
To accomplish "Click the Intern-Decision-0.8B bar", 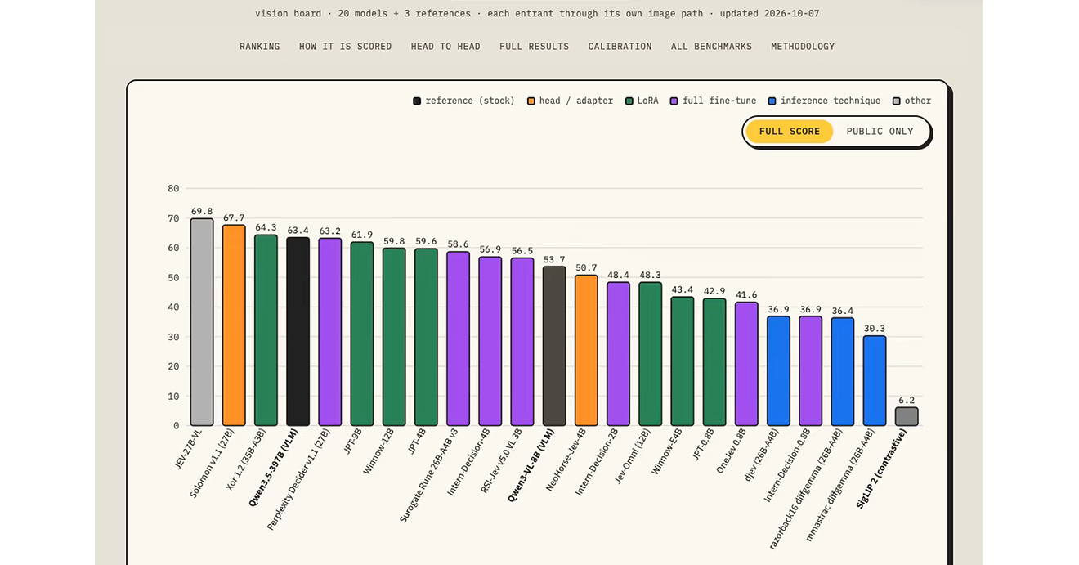I will [x=811, y=371].
